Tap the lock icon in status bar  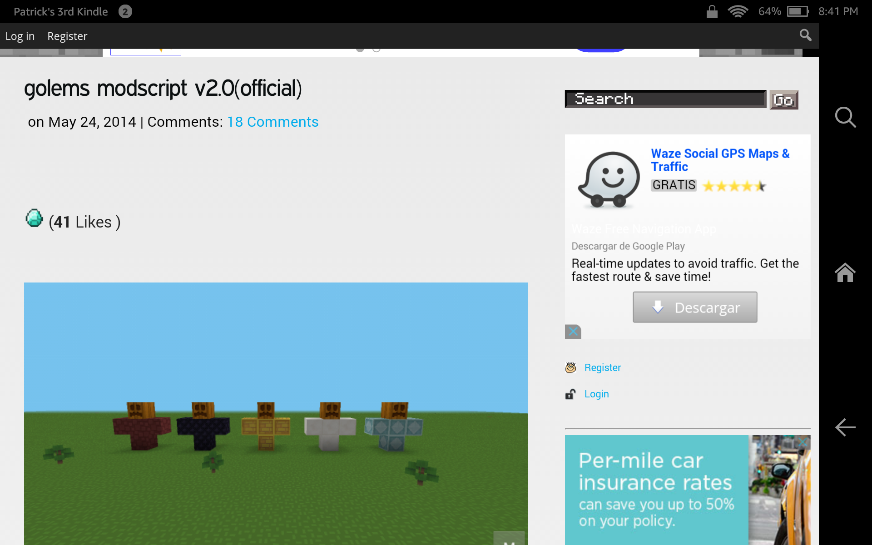(x=712, y=11)
